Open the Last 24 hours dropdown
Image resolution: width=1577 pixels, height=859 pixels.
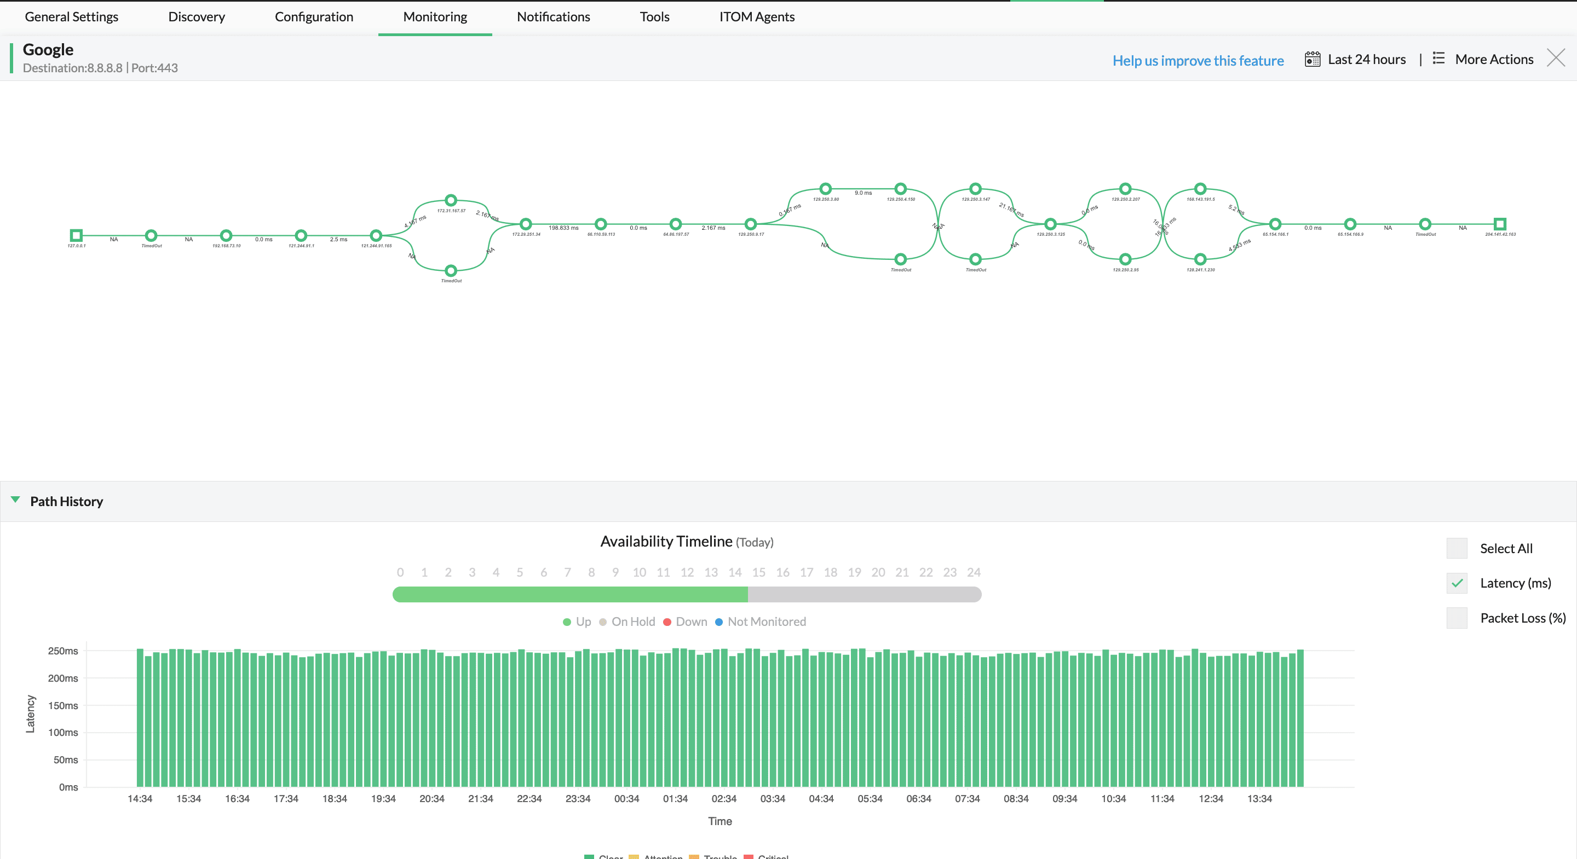point(1366,59)
